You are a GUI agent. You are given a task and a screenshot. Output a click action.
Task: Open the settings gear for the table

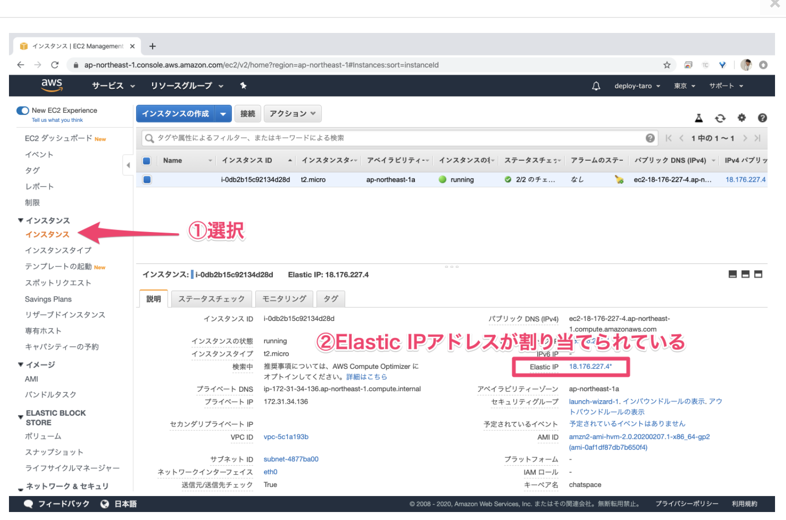pyautogui.click(x=742, y=118)
